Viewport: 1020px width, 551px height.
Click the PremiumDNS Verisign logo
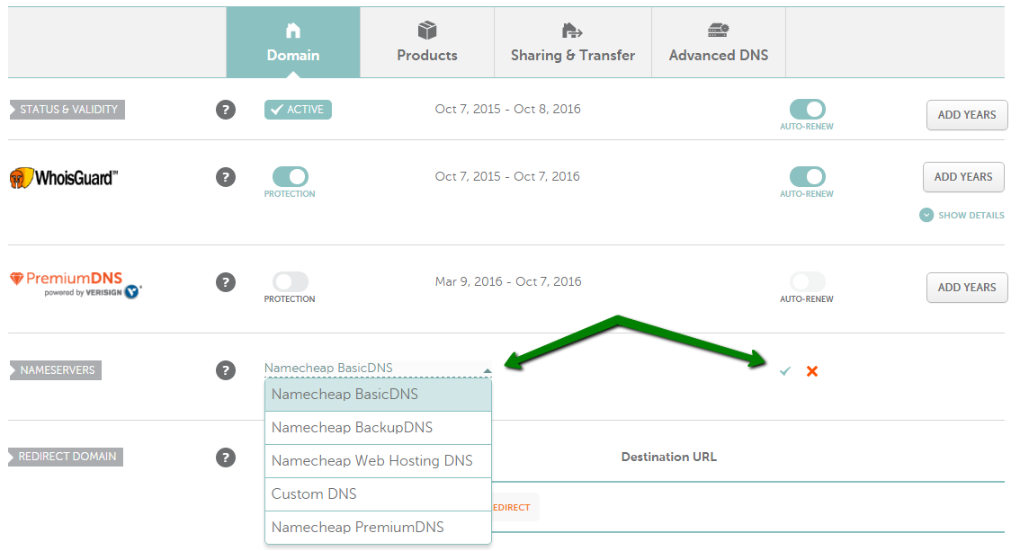coord(76,285)
